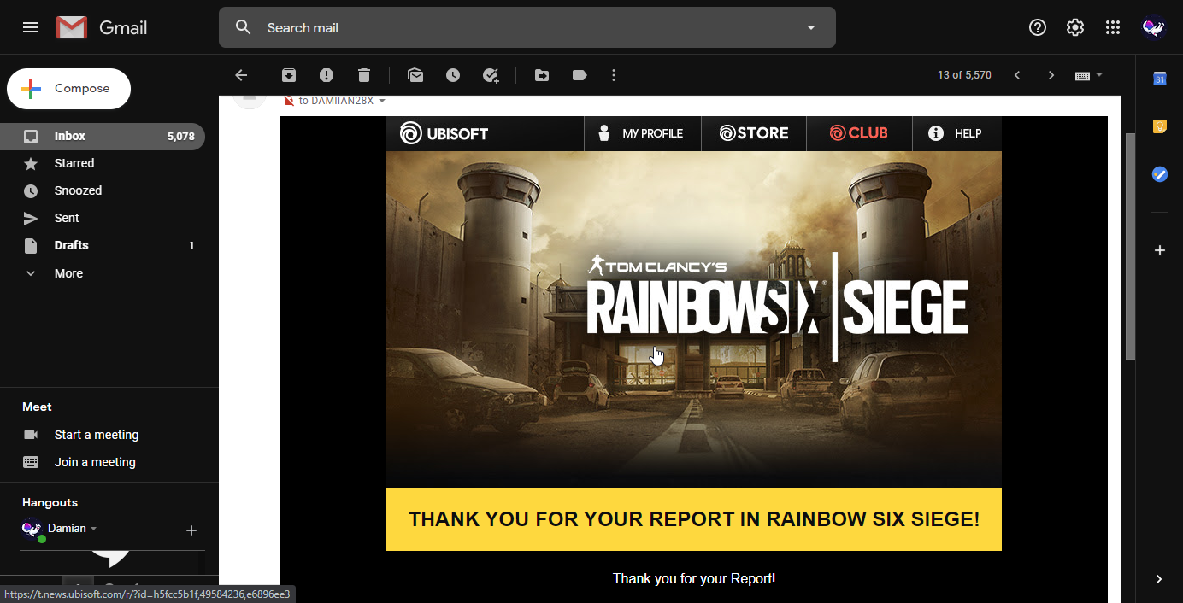Image resolution: width=1183 pixels, height=603 pixels.
Task: Show recipient details next to DAMIIAN28X
Action: tap(382, 101)
